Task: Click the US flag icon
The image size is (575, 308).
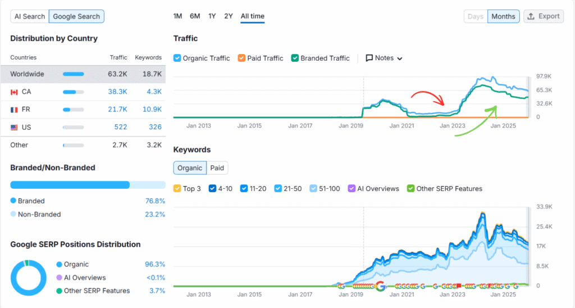Action: click(x=14, y=128)
